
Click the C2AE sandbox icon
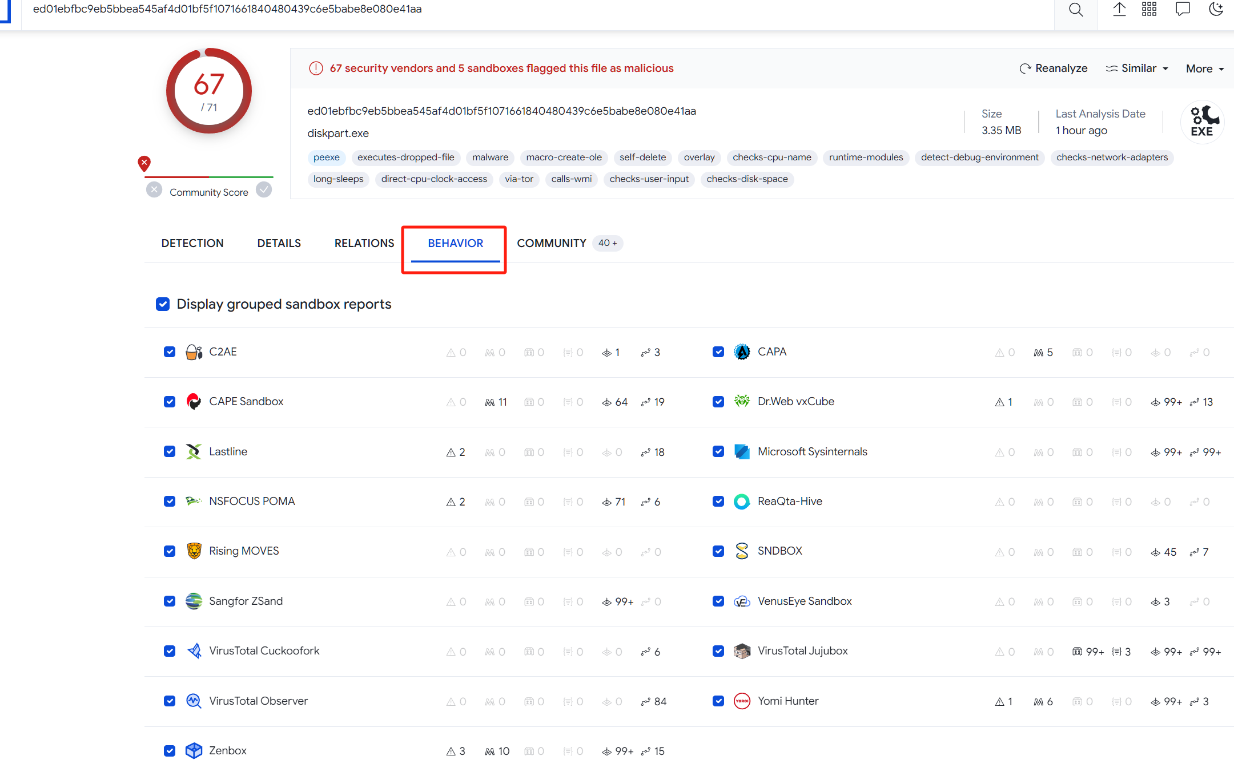pyautogui.click(x=194, y=352)
